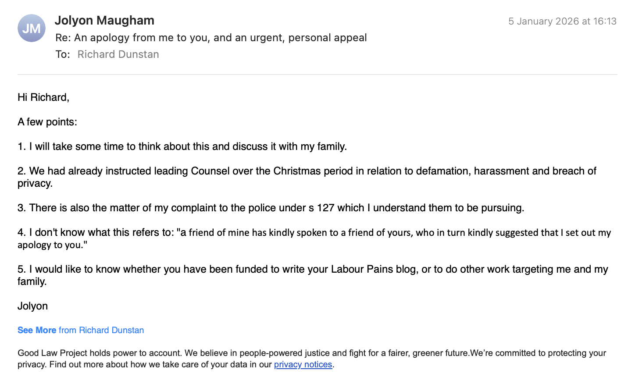The image size is (635, 384).
Task: Click point 1 about discussing with family
Action: (x=182, y=146)
